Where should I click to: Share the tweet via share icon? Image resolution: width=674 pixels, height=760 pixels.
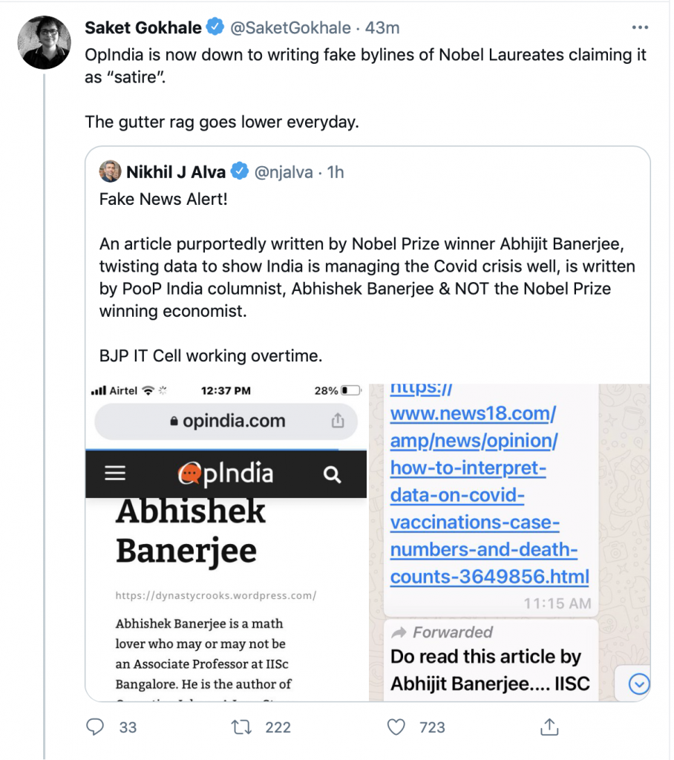click(x=549, y=727)
